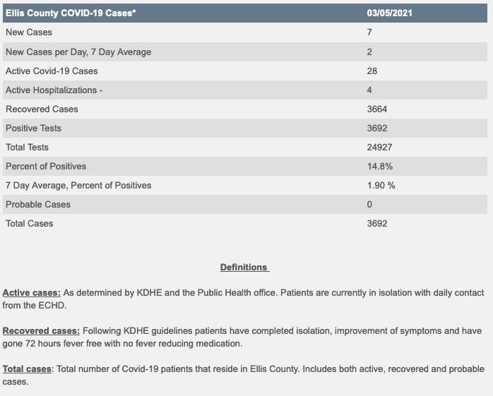Image resolution: width=493 pixels, height=396 pixels.
Task: Click the Probable Cases row label
Action: tap(37, 204)
